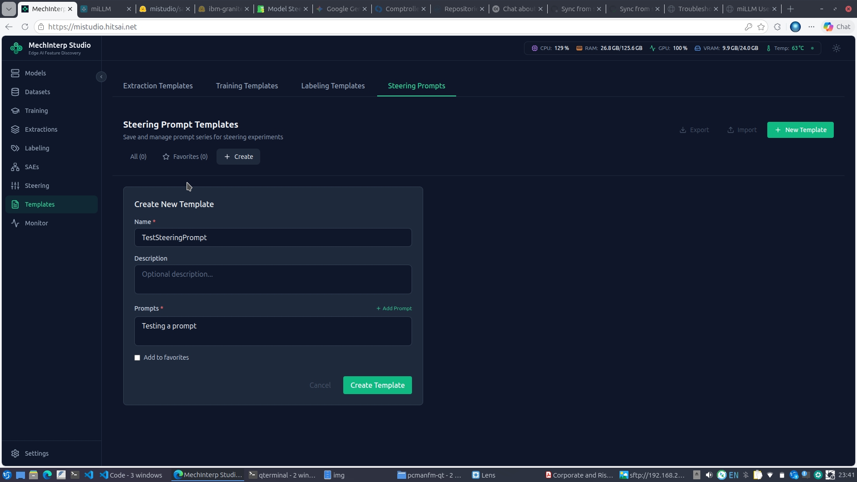Switch to Labeling Templates tab
This screenshot has width=857, height=482.
point(333,86)
